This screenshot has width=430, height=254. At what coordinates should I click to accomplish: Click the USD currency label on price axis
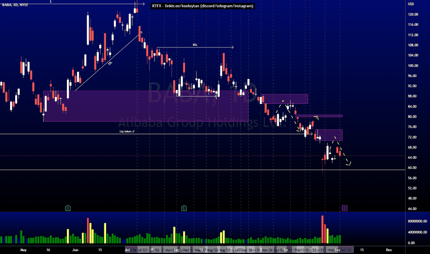coord(411,4)
